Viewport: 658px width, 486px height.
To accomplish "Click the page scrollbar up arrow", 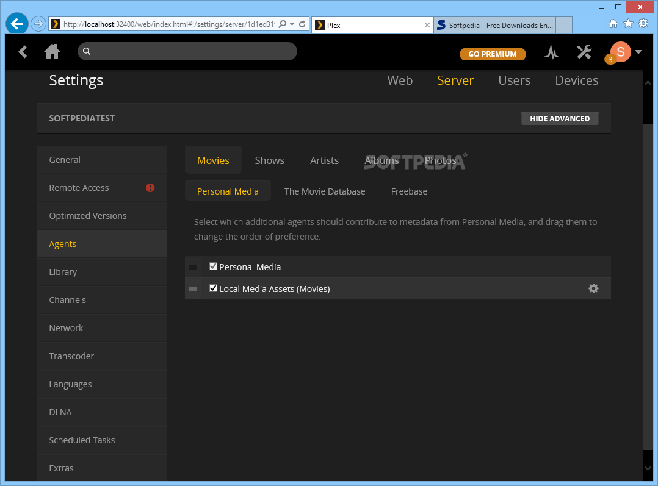I will pyautogui.click(x=648, y=83).
